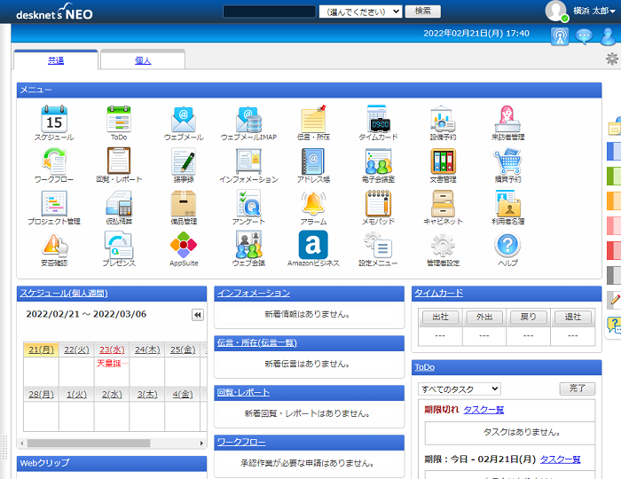
Task: Open ワークフロー panel header link
Action: pyautogui.click(x=241, y=442)
